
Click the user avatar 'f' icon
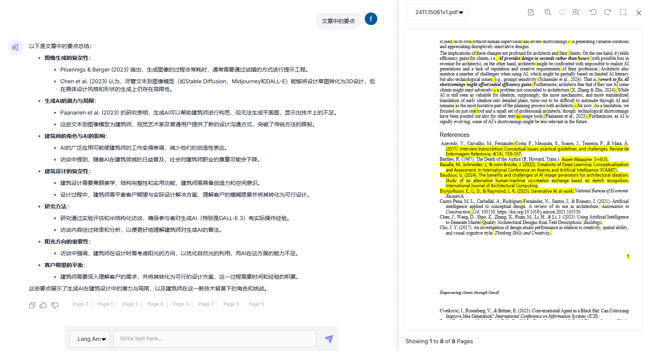(371, 19)
